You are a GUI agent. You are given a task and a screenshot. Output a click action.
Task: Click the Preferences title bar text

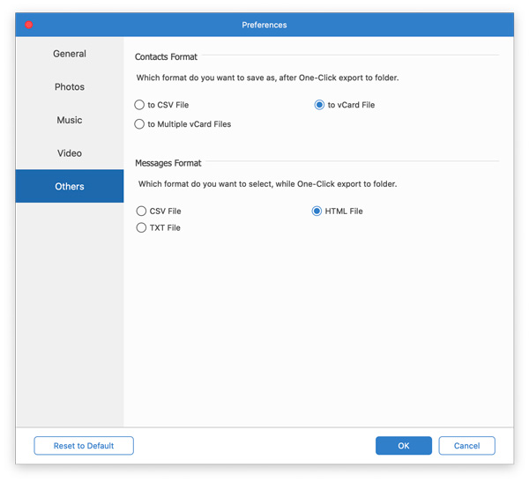264,25
